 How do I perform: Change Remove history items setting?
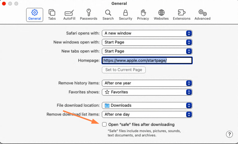(147, 83)
